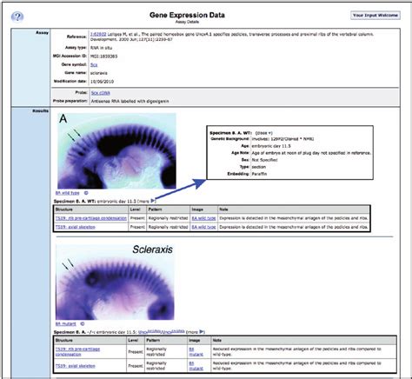Select the 'RNA in situ' assay type value

click(101, 48)
